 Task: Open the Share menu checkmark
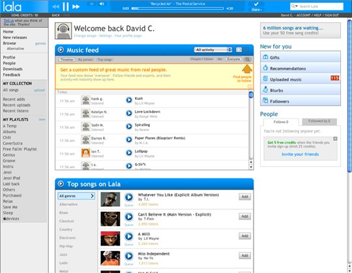[x=256, y=4]
